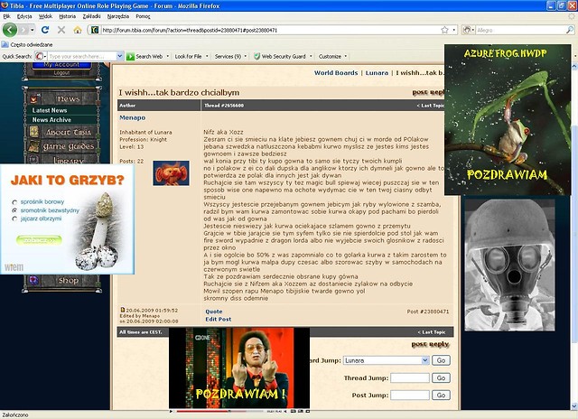Open the Plik menu
This screenshot has height=419, width=578.
click(x=6, y=16)
